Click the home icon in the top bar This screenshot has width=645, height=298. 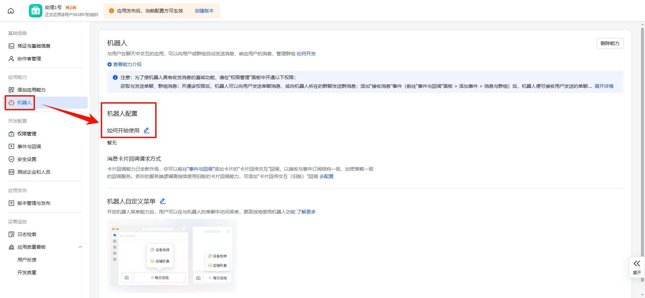pos(11,11)
